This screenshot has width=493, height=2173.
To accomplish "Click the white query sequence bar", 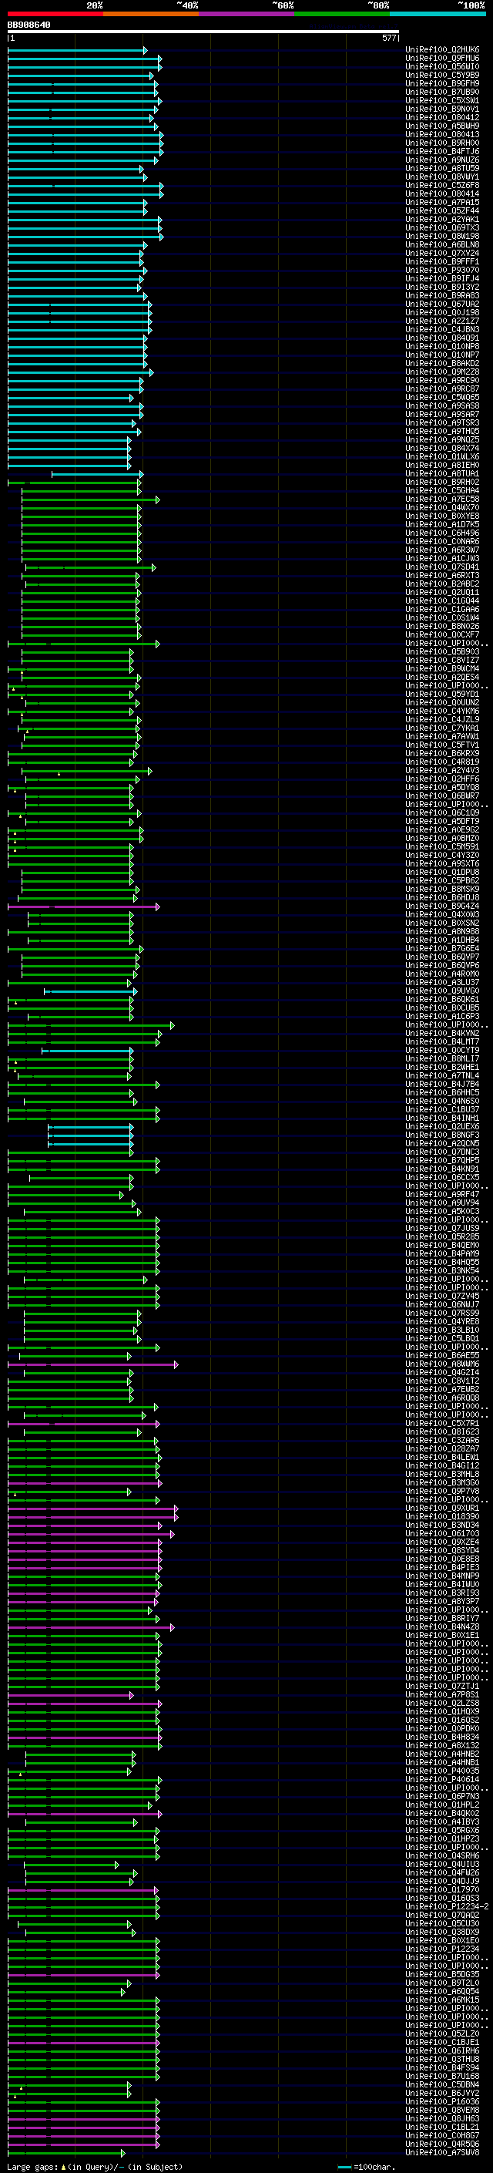I will point(203,32).
